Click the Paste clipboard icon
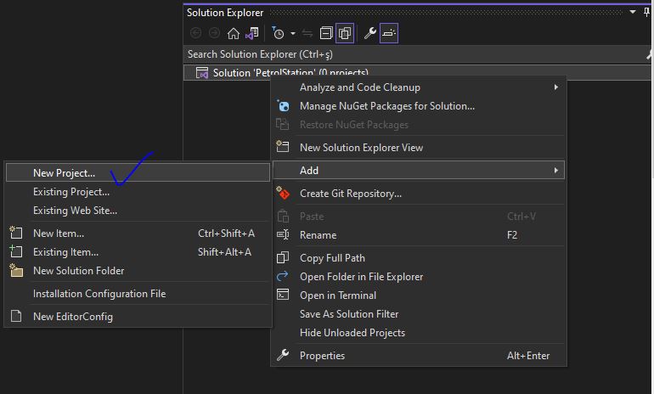The height and width of the screenshot is (394, 654). [283, 216]
